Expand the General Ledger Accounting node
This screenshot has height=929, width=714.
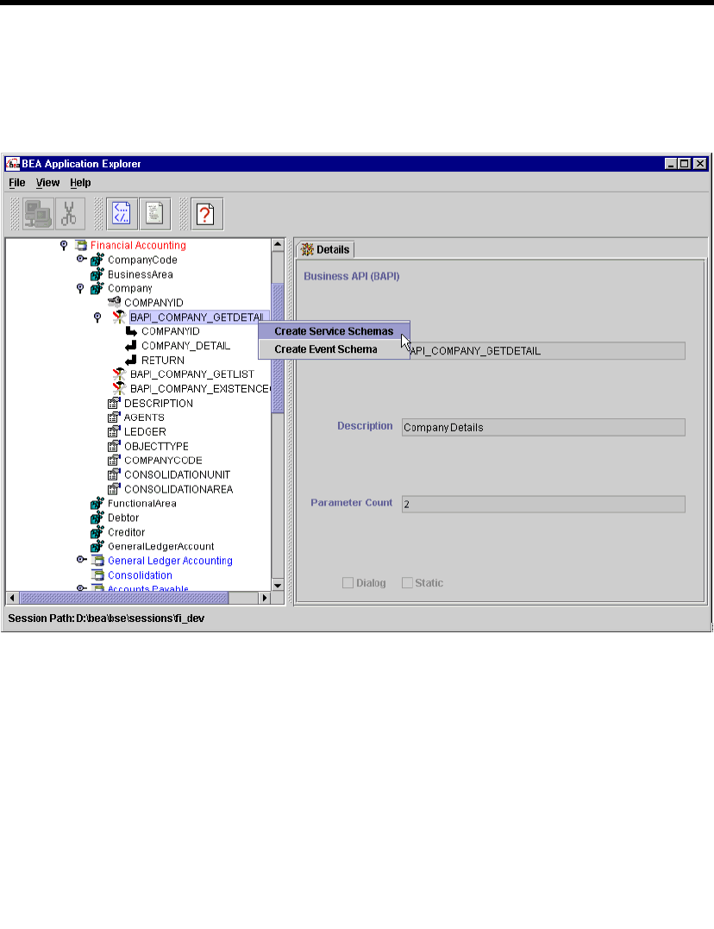[81, 559]
